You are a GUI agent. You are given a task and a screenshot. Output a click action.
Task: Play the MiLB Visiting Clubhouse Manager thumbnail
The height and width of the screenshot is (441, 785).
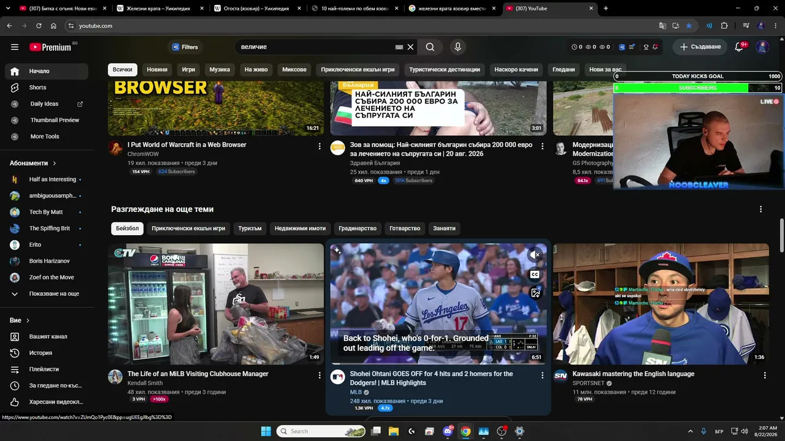[x=216, y=304]
